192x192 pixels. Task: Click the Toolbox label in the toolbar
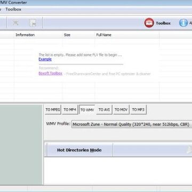pyautogui.click(x=163, y=23)
